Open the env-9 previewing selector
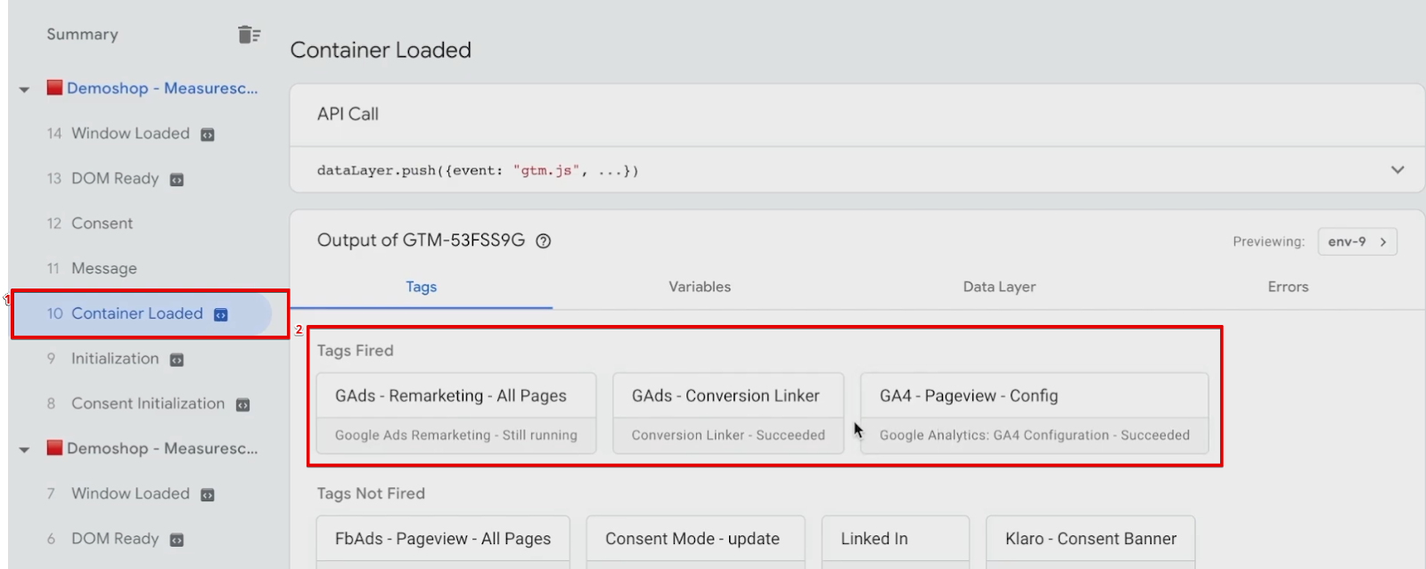The width and height of the screenshot is (1426, 569). pyautogui.click(x=1357, y=241)
